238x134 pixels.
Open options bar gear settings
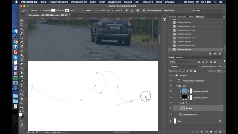[x=144, y=10]
